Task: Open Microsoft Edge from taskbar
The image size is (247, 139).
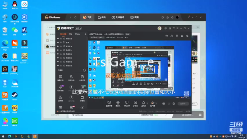Action: (10, 137)
